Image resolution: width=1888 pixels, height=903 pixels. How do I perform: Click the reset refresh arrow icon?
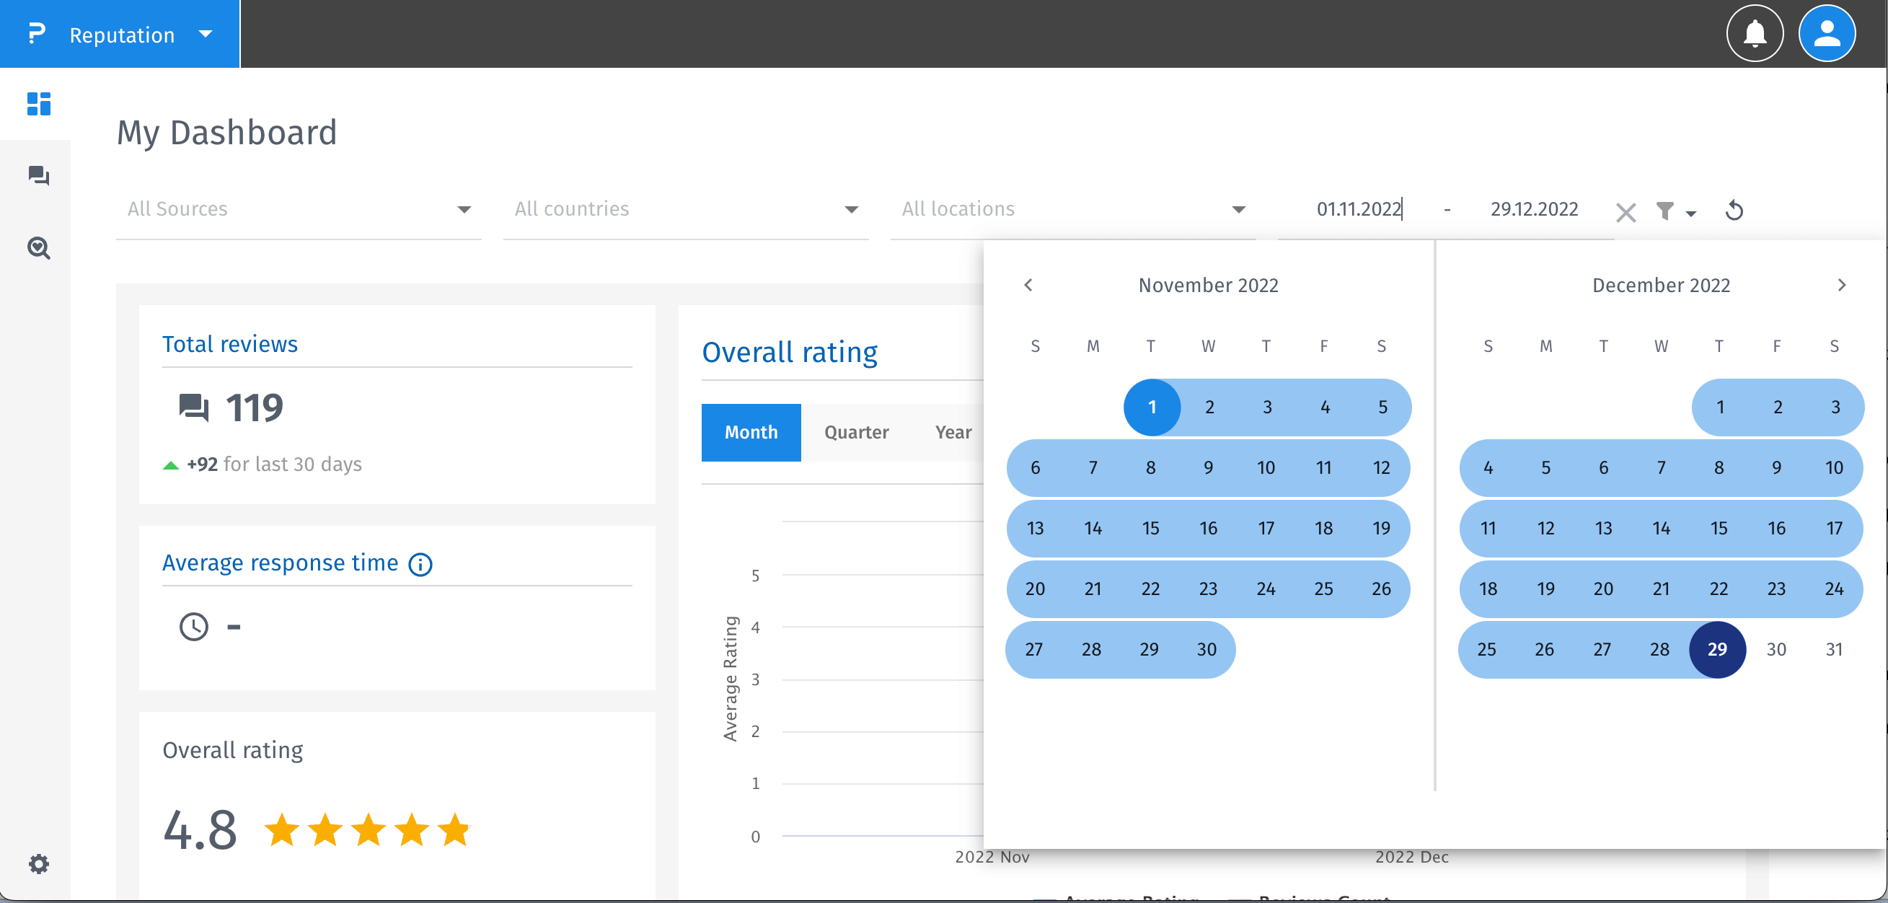click(1734, 211)
